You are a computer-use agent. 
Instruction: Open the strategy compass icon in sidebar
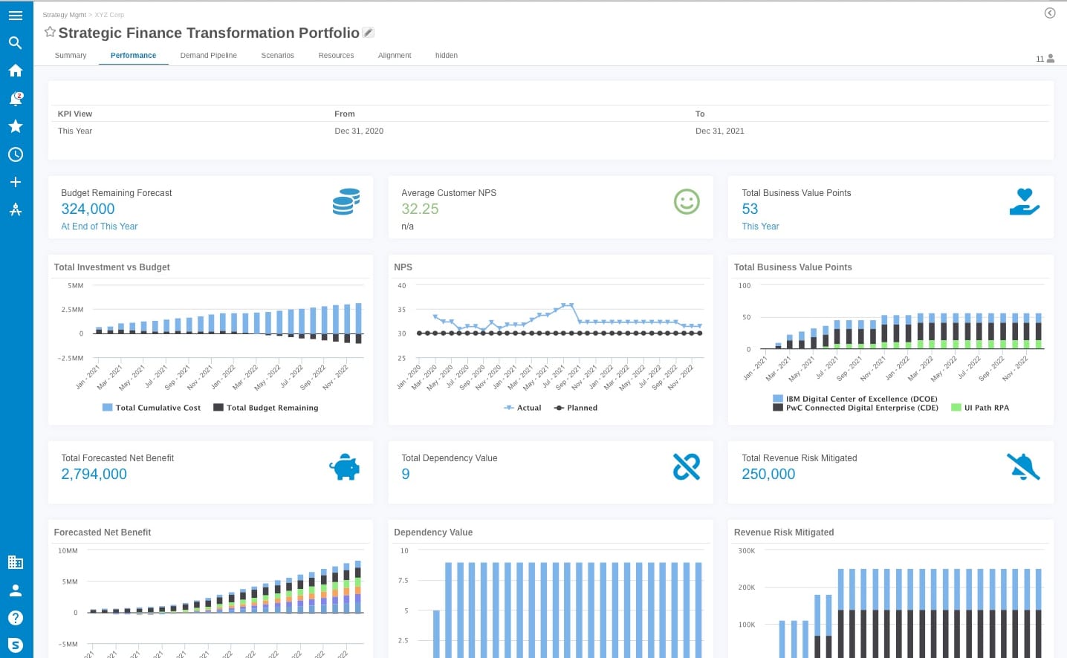point(15,209)
